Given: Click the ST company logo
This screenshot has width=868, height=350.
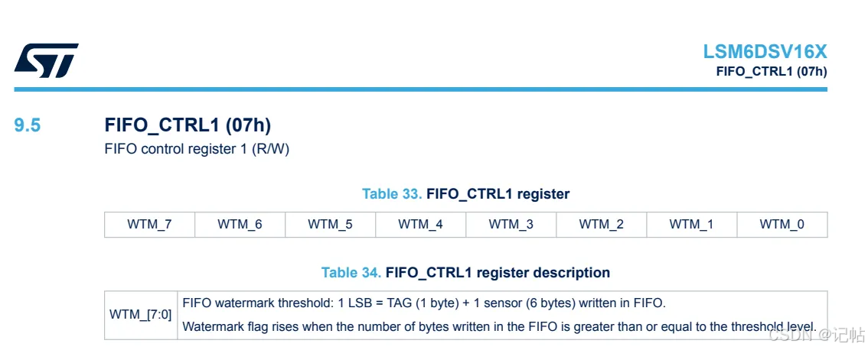Looking at the screenshot, I should click(x=46, y=60).
